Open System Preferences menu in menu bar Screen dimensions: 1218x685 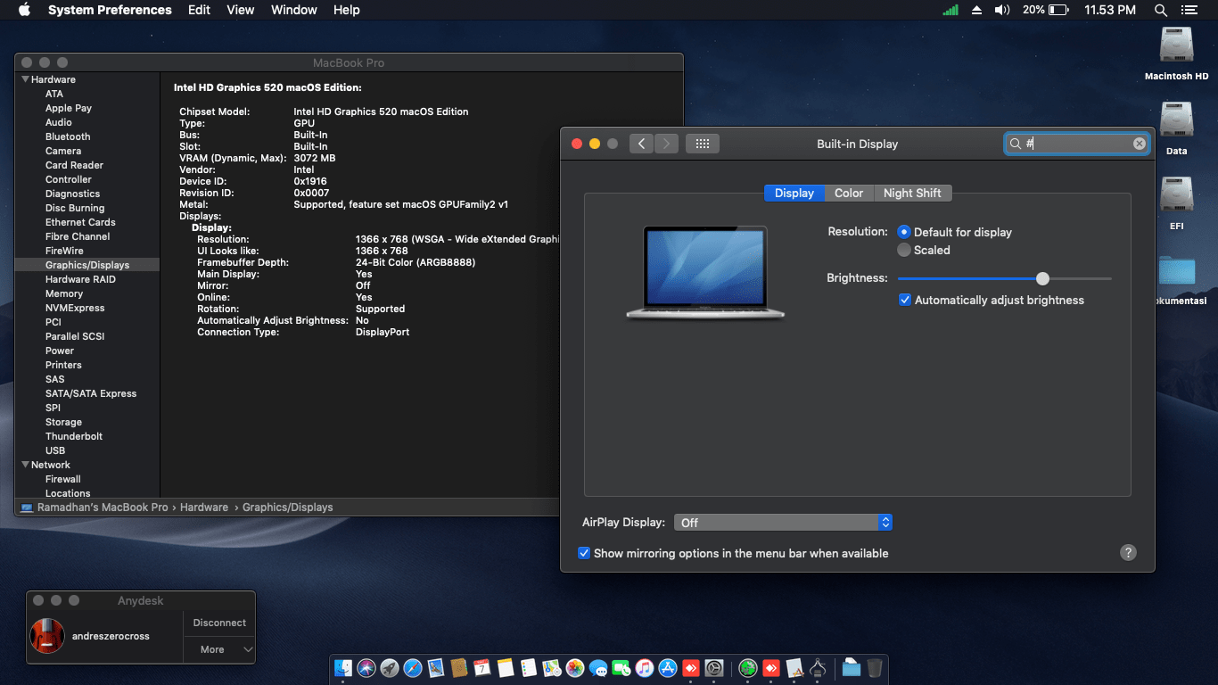pos(110,10)
